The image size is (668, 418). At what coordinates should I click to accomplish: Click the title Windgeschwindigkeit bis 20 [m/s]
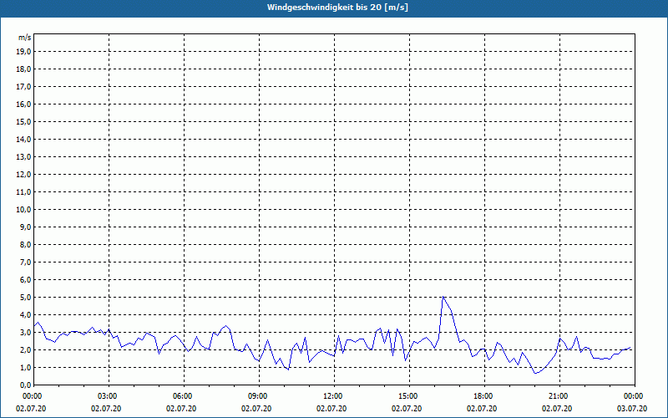338,8
